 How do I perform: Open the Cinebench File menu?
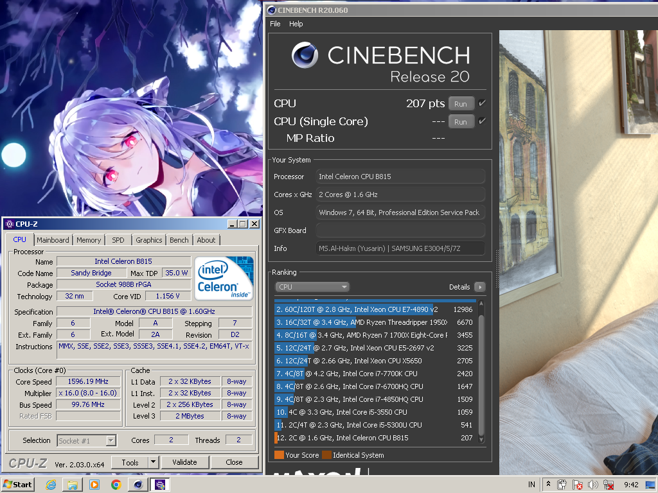[275, 24]
